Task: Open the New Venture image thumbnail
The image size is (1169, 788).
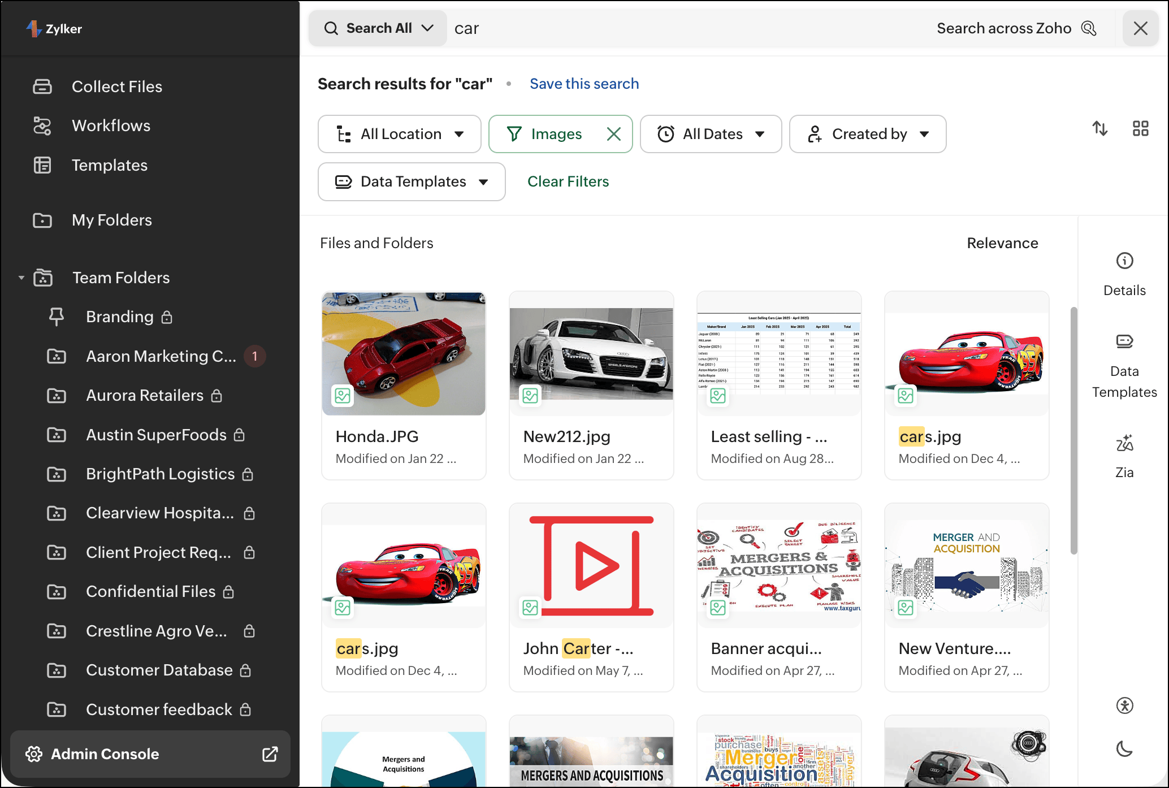Action: (x=967, y=566)
